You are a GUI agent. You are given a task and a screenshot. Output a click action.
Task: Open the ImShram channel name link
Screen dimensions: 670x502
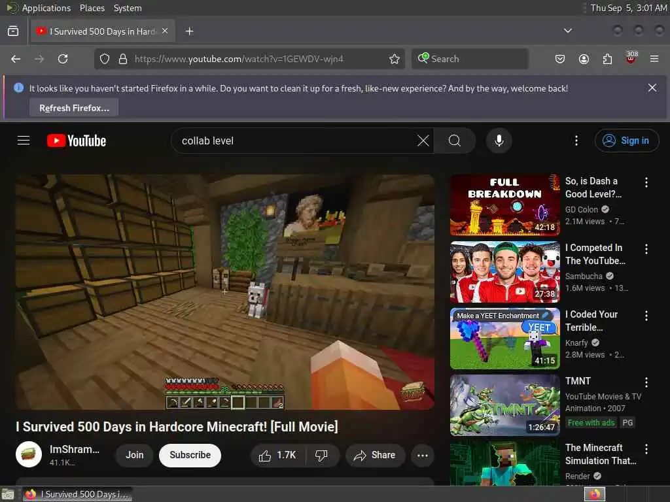pos(75,449)
